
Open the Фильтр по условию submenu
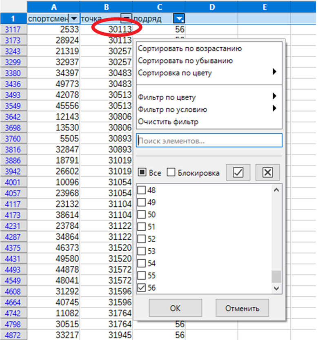207,109
